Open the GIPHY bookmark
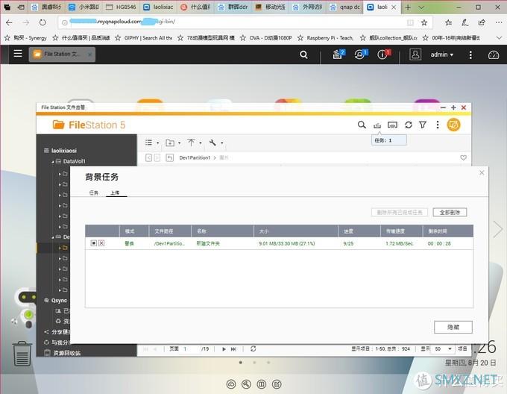This screenshot has height=394, width=507. click(144, 38)
